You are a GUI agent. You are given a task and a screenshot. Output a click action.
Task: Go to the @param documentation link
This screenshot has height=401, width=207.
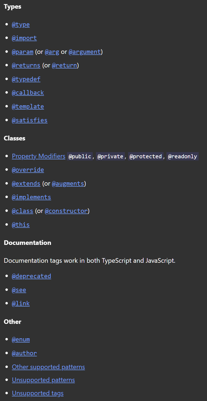pos(23,52)
